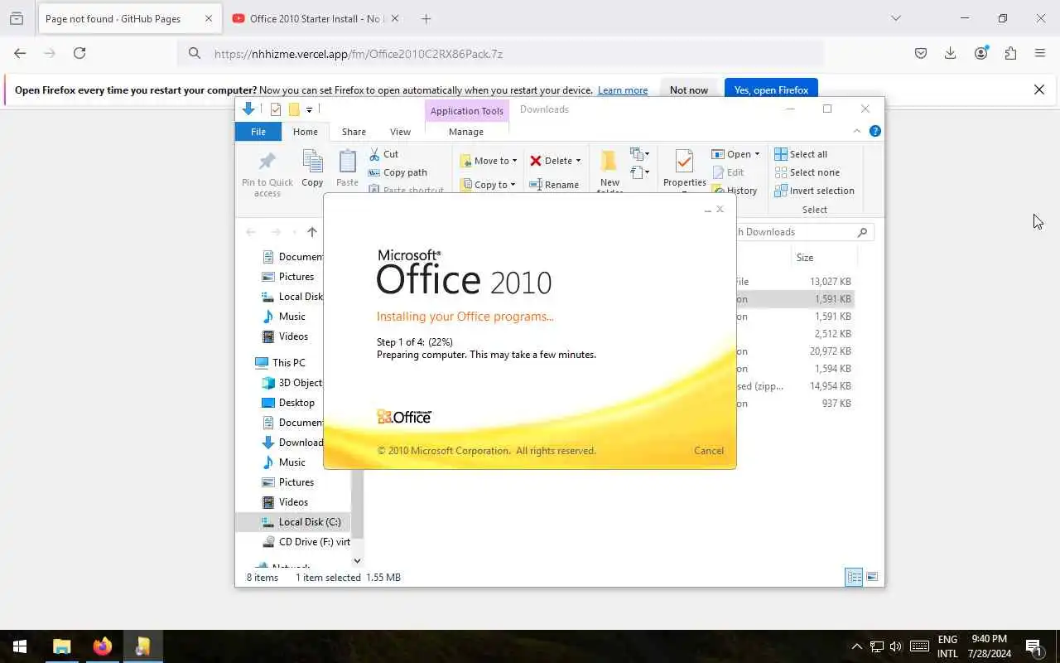Select Downloads under This PC
The width and height of the screenshot is (1060, 663).
292,443
